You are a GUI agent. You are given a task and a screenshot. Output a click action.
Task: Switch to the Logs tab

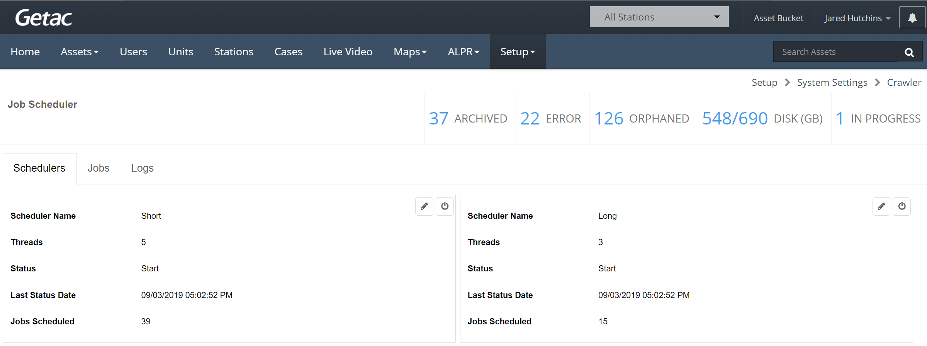pos(142,168)
